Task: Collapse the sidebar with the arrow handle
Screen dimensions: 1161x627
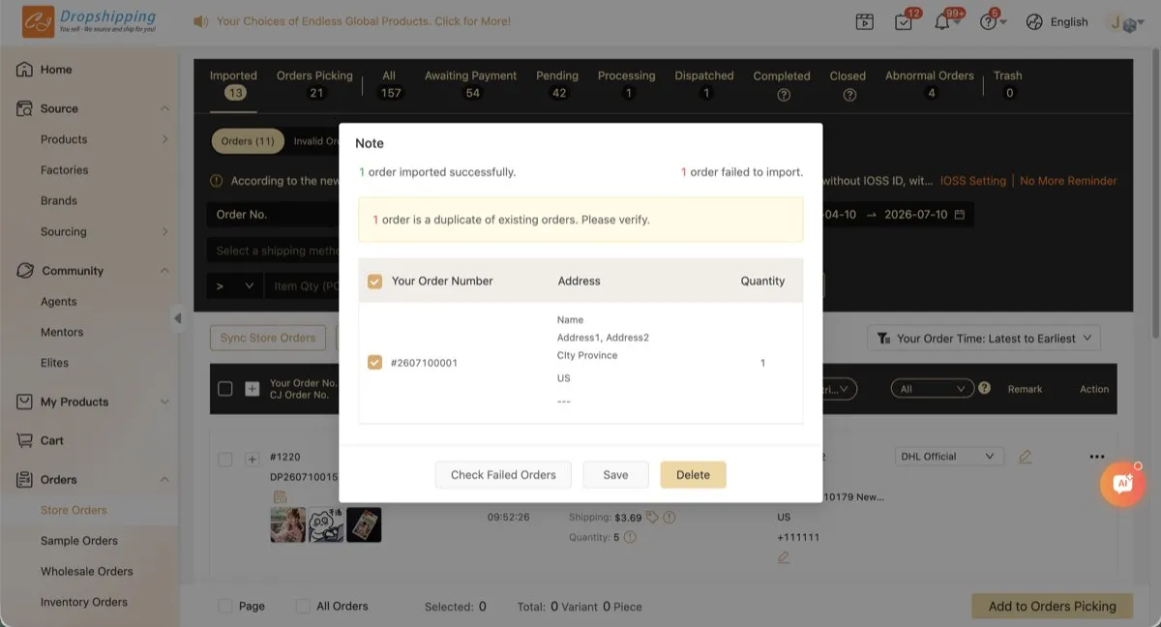Action: coord(177,317)
